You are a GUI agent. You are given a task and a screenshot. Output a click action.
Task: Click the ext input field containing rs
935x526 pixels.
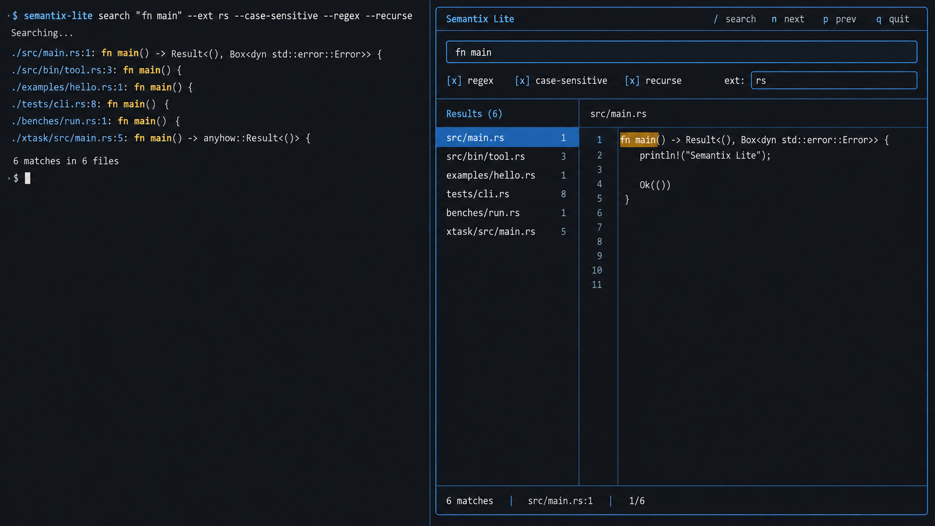(834, 80)
